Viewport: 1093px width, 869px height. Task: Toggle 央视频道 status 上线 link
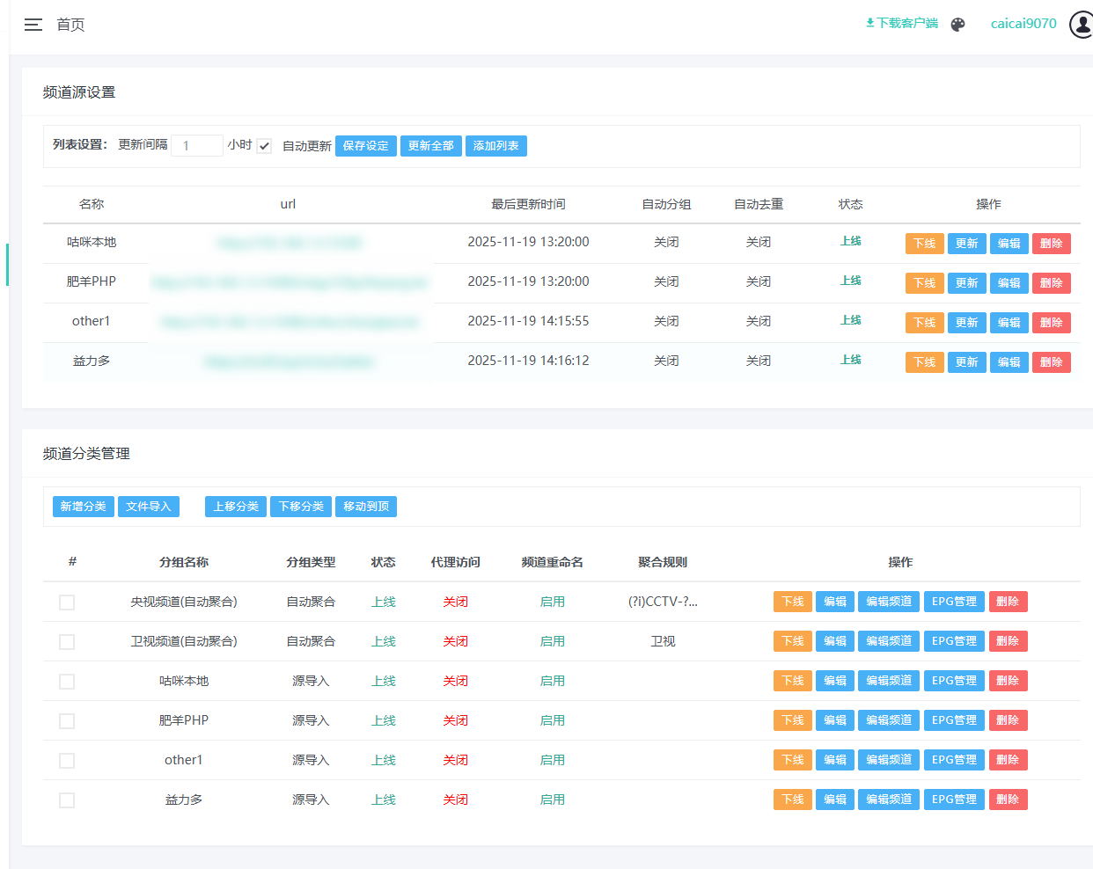pyautogui.click(x=384, y=602)
